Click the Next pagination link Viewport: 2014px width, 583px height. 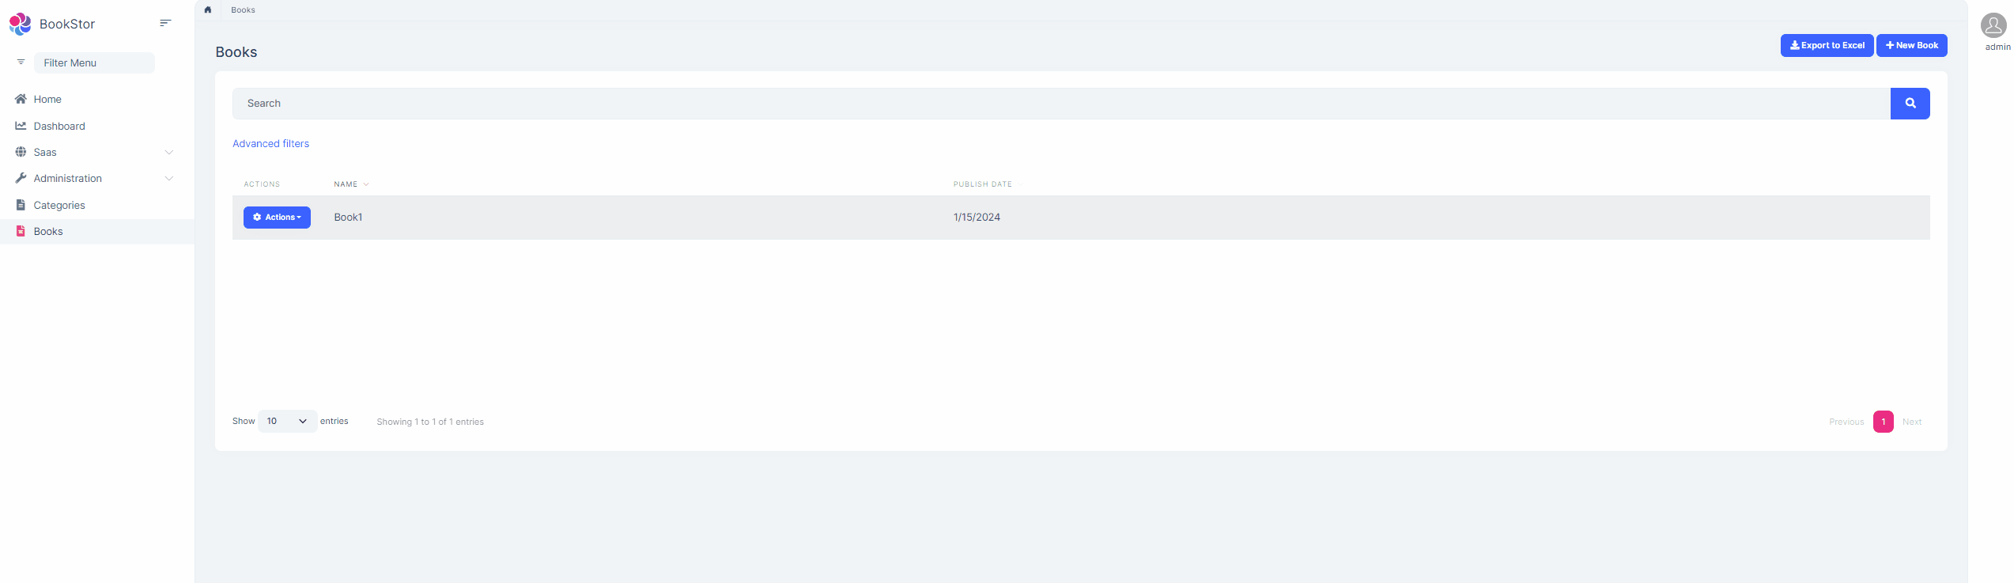click(1911, 422)
